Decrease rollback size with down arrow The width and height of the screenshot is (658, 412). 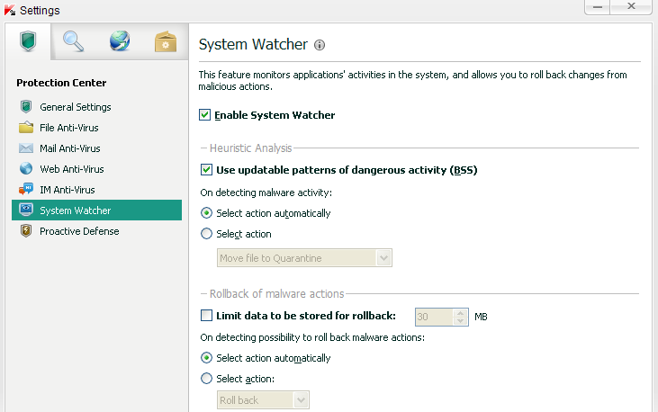coord(460,321)
